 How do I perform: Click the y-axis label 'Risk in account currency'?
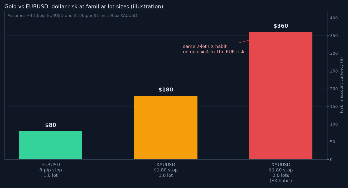pyautogui.click(x=341, y=85)
